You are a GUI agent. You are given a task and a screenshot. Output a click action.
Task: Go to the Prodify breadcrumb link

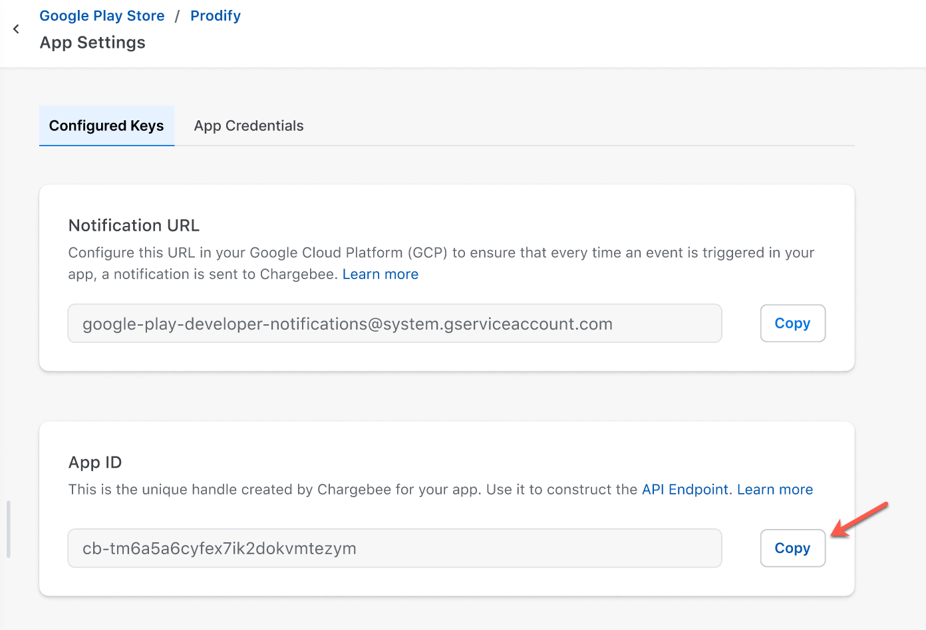tap(215, 16)
